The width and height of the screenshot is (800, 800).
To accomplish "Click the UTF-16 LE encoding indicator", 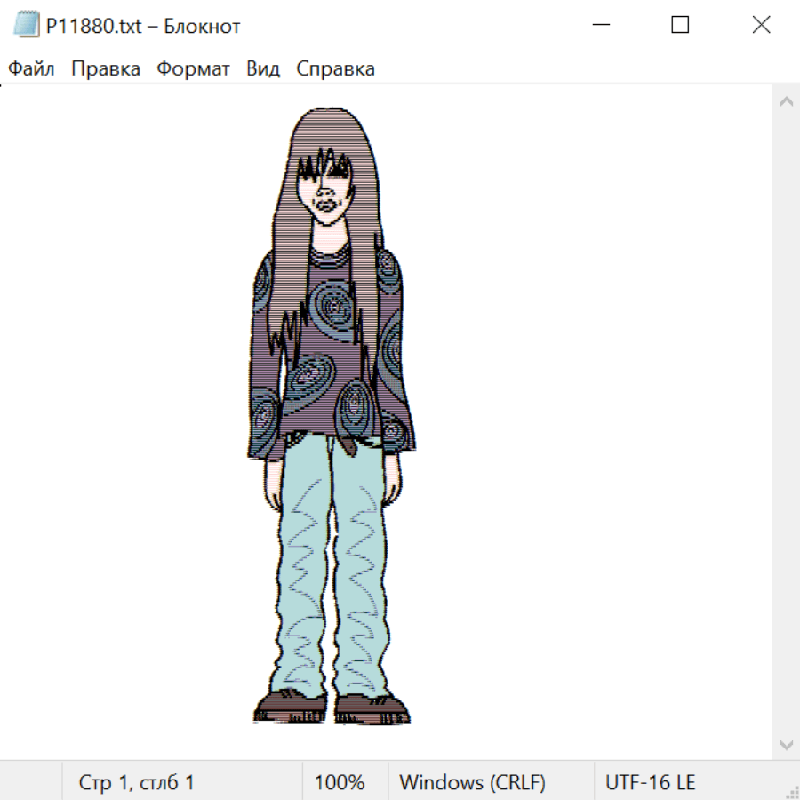I will pos(650,782).
